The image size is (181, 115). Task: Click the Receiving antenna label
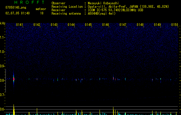pos(66,14)
